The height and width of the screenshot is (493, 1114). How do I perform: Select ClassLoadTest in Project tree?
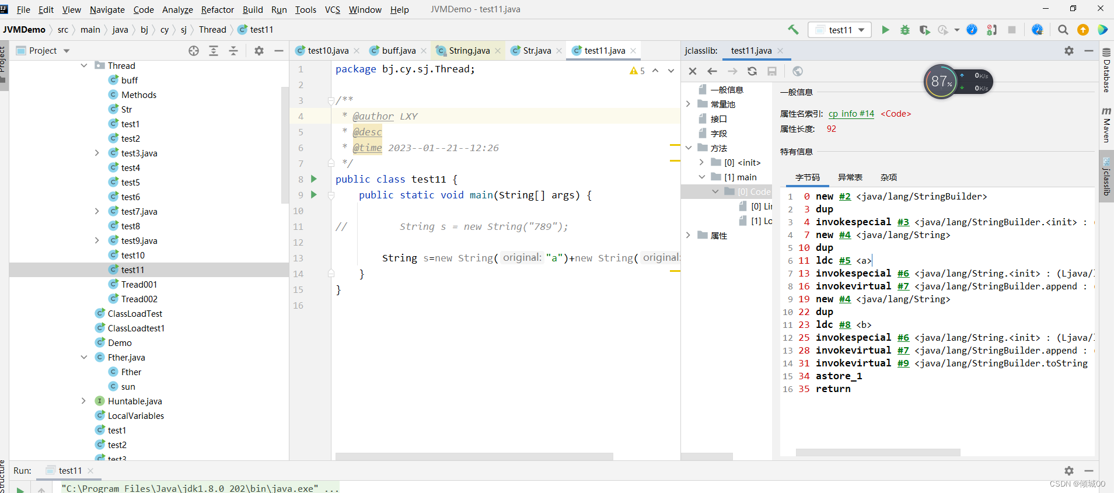pyautogui.click(x=135, y=313)
